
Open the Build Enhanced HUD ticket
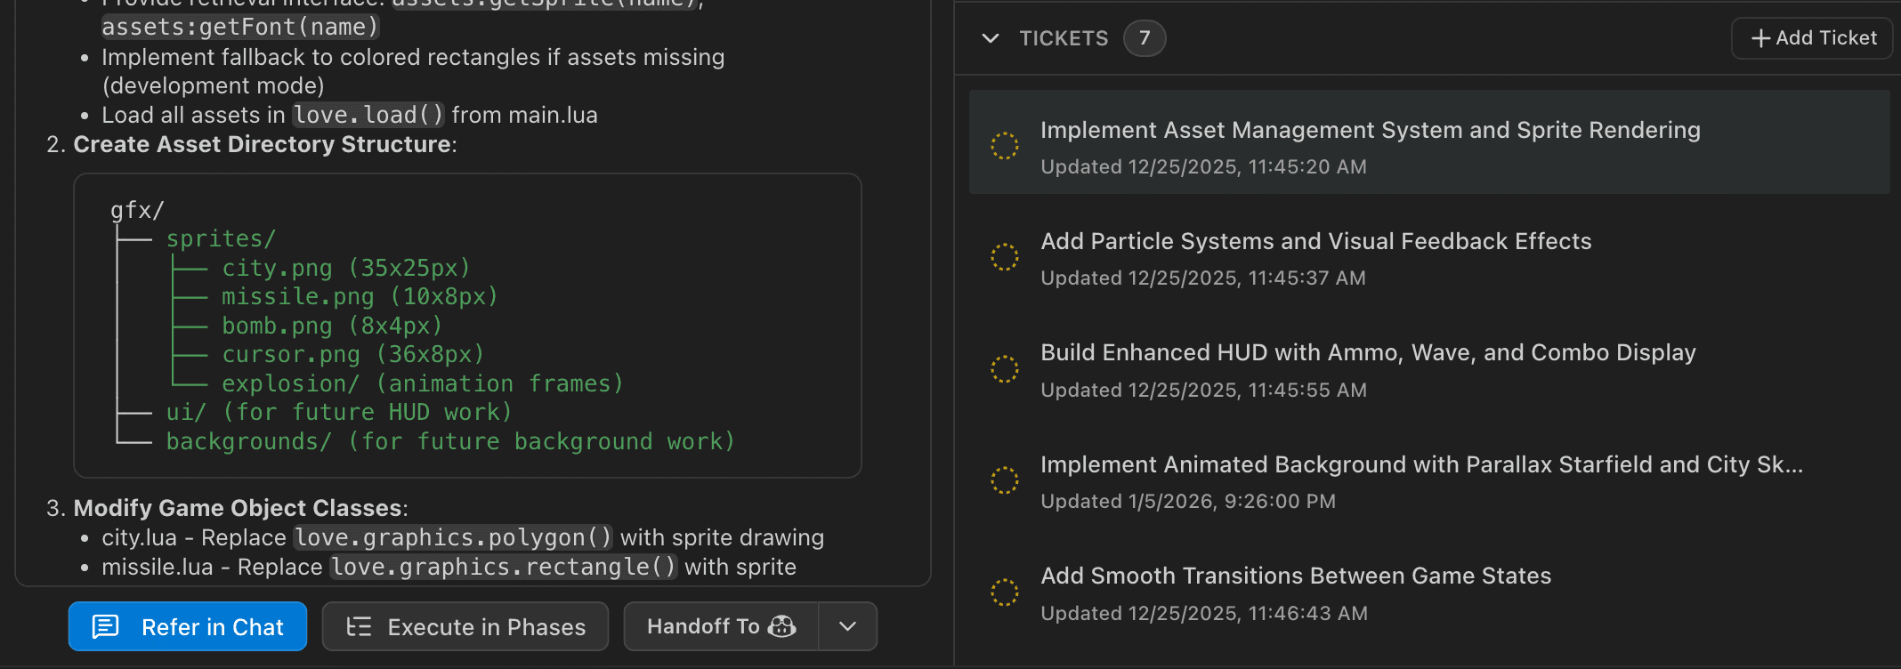(1368, 352)
